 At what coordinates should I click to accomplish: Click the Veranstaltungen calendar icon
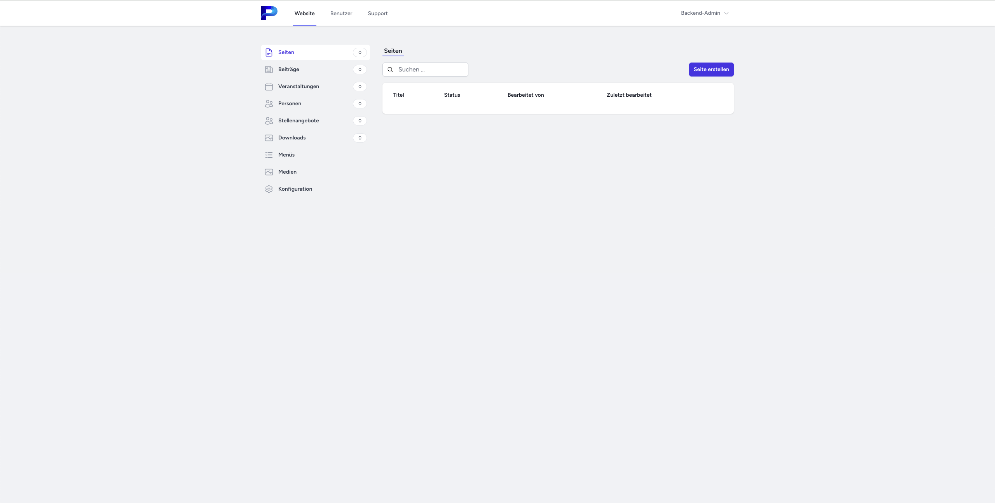[269, 87]
